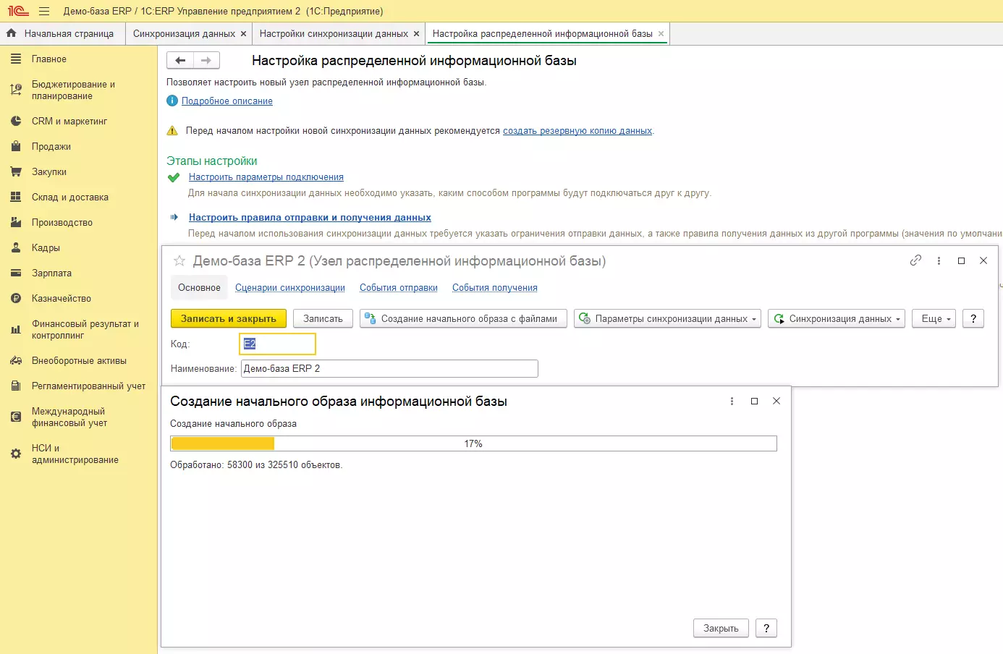Open the Подробное описание link
1003x654 pixels.
tap(227, 101)
